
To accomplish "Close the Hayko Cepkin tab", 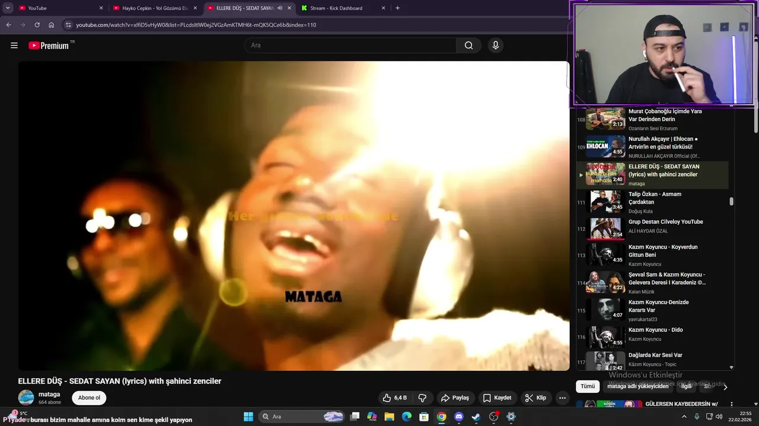I will pos(195,8).
